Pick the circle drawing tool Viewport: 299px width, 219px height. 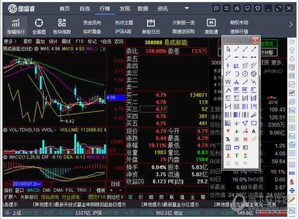click(245, 74)
